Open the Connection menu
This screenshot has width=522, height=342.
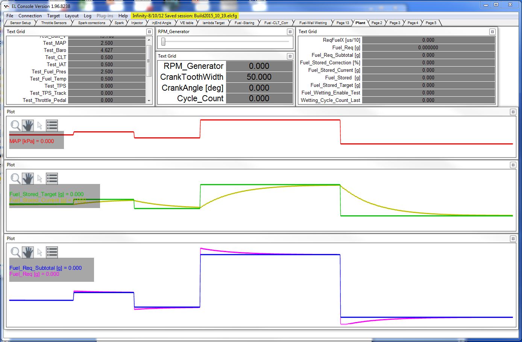point(30,16)
